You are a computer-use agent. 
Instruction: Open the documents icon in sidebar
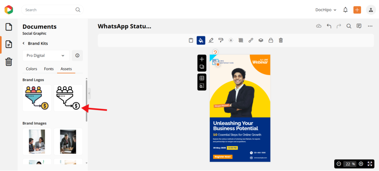point(9,44)
